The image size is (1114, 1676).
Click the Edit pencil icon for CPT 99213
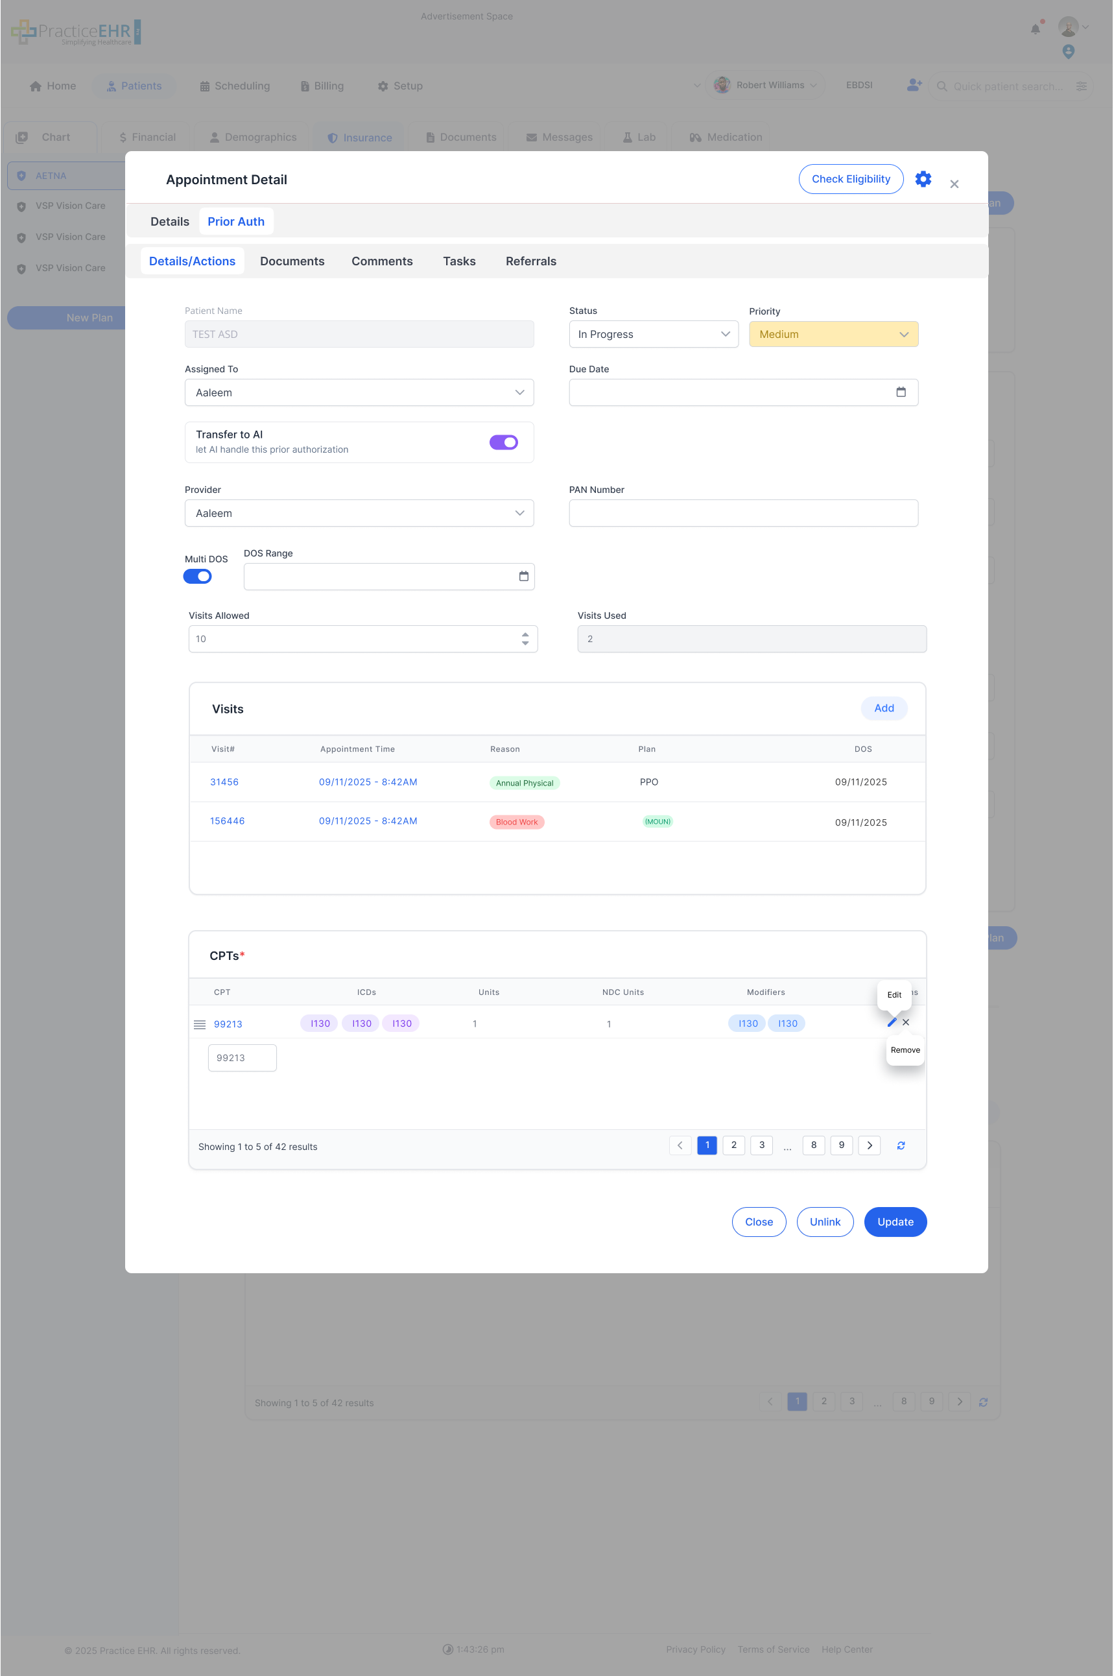point(892,1022)
